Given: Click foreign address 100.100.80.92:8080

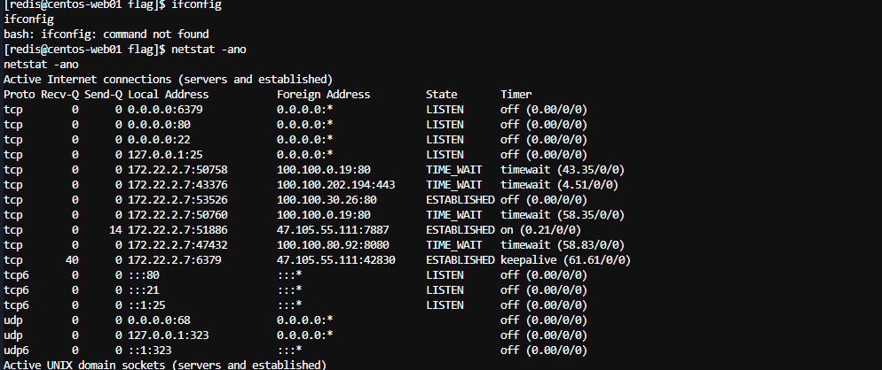Looking at the screenshot, I should tap(333, 245).
